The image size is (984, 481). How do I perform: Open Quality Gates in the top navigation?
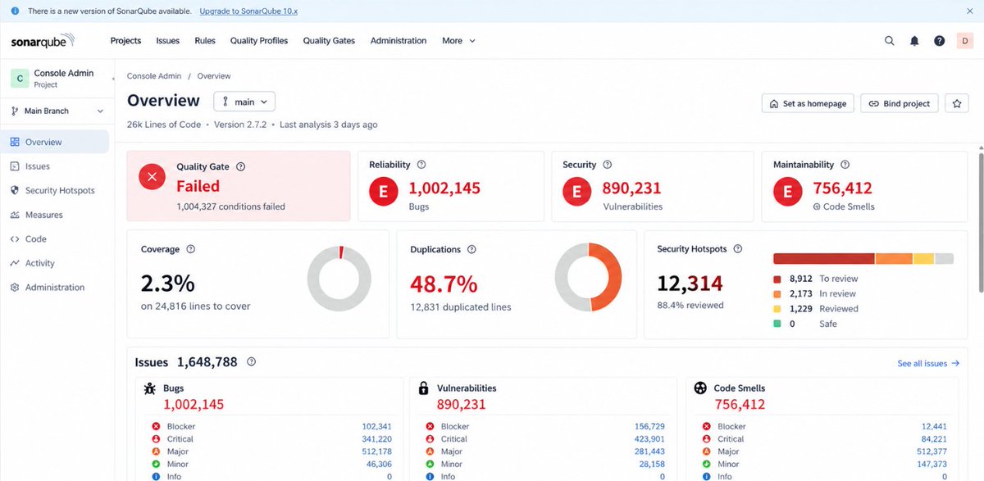(x=329, y=41)
